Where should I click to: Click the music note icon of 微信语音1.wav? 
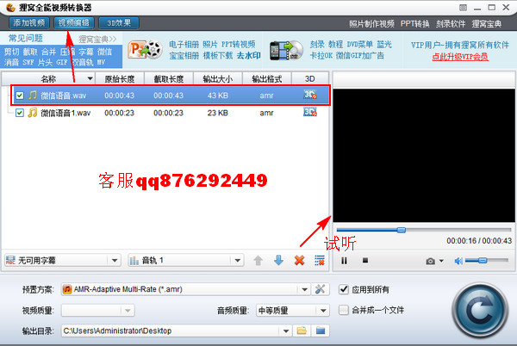(33, 113)
